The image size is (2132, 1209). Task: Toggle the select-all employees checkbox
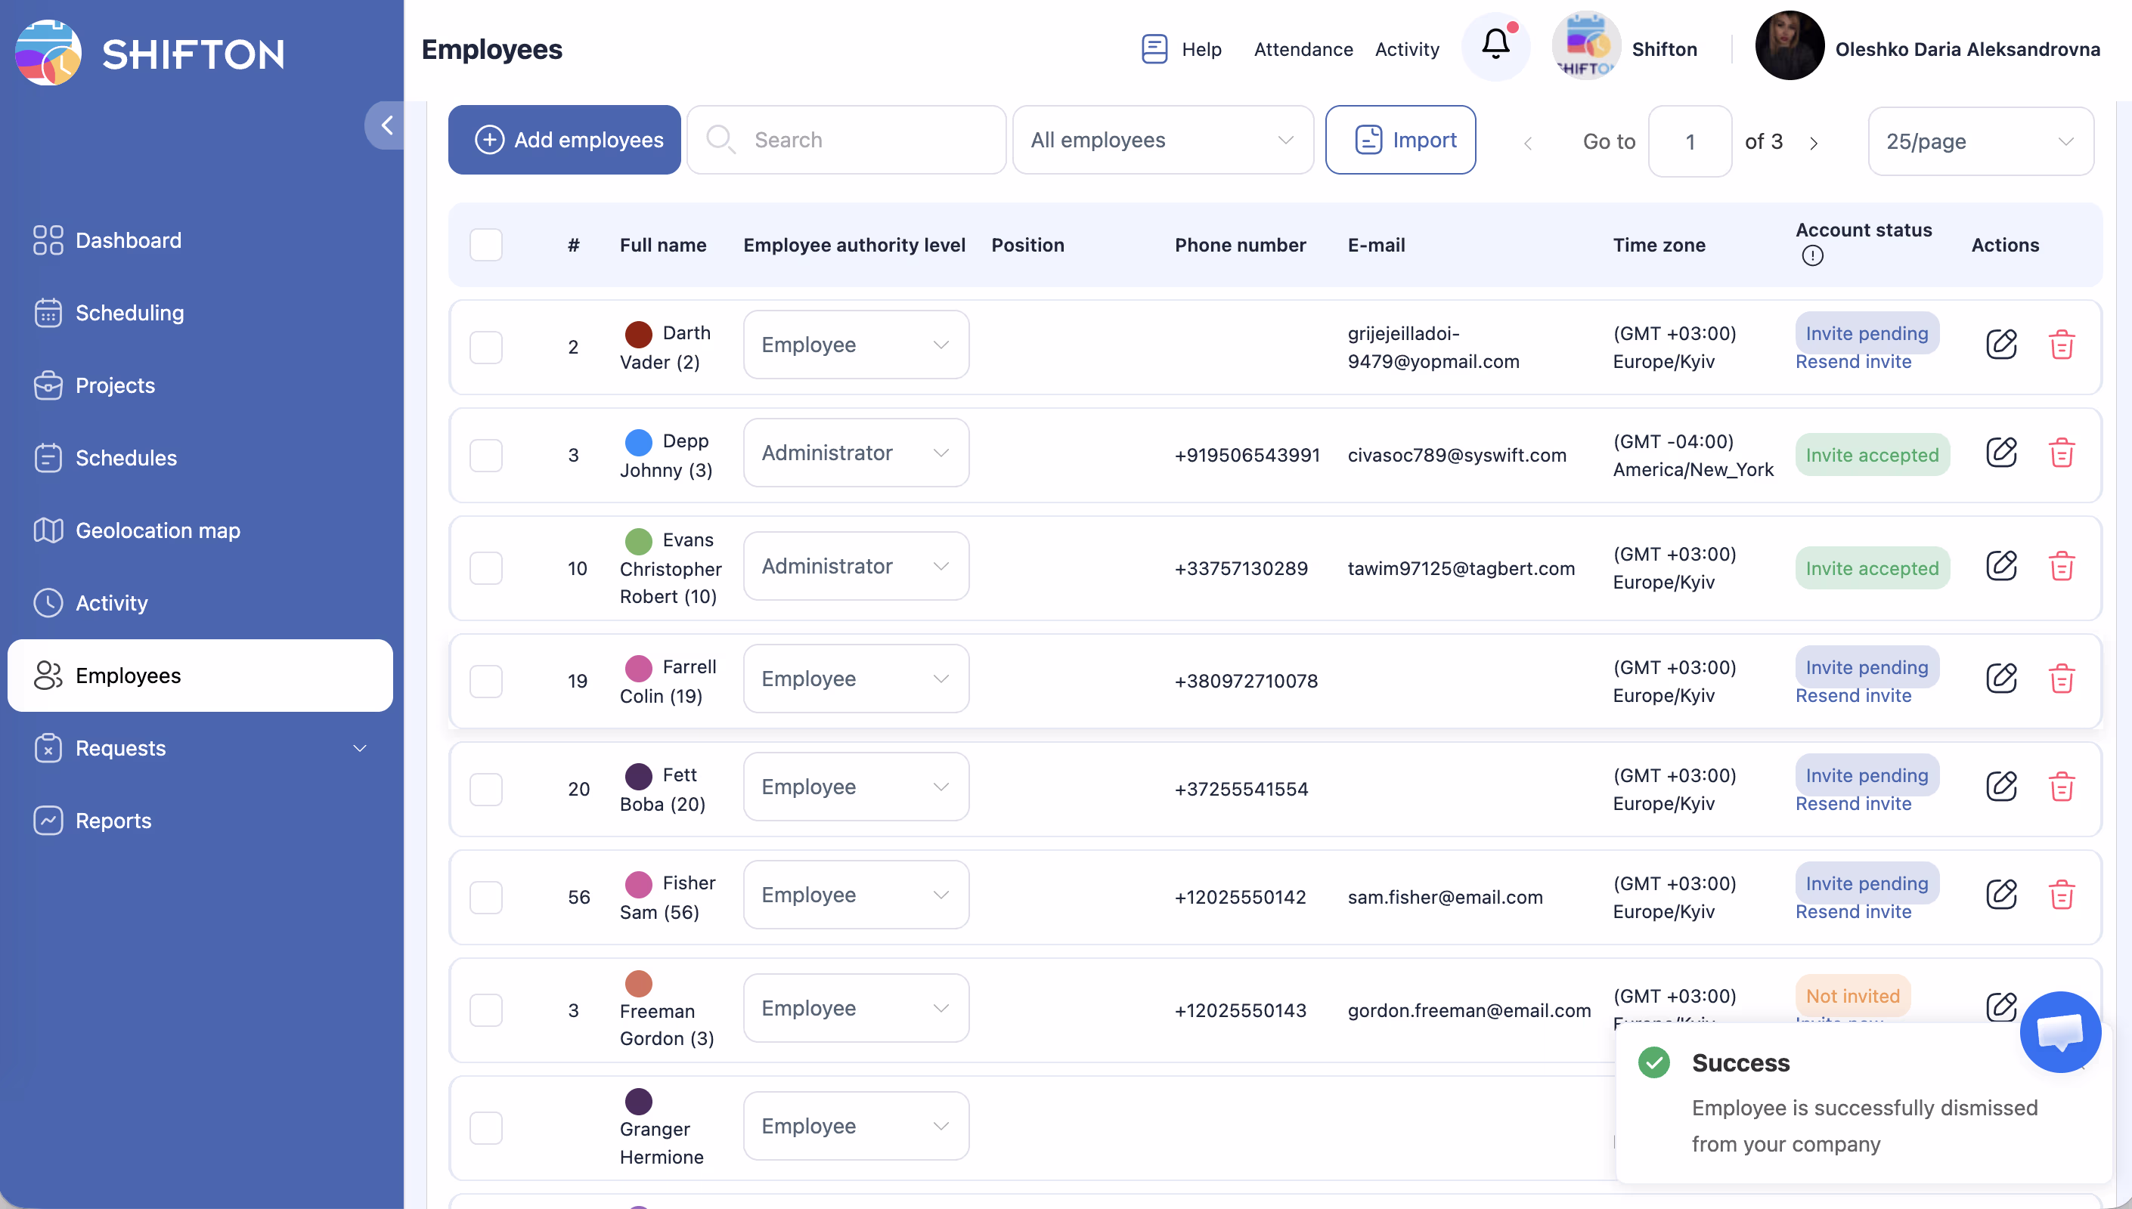pyautogui.click(x=486, y=245)
